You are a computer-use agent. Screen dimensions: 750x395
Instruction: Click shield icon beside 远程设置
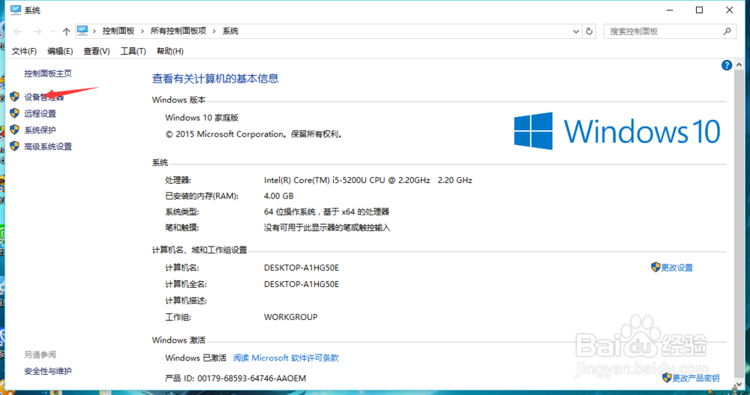click(15, 113)
